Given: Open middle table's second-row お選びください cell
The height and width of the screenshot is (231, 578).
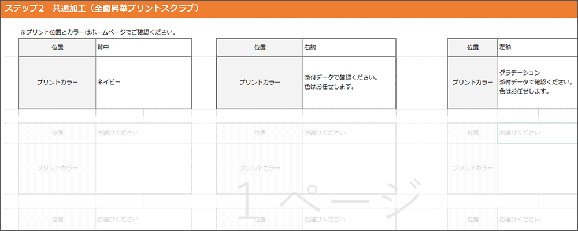Looking at the screenshot, I should pos(349,133).
